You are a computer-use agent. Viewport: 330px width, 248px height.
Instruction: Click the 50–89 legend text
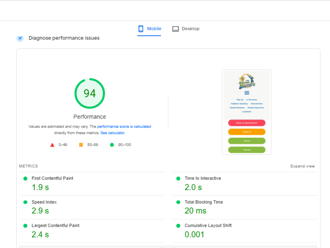coord(93,145)
